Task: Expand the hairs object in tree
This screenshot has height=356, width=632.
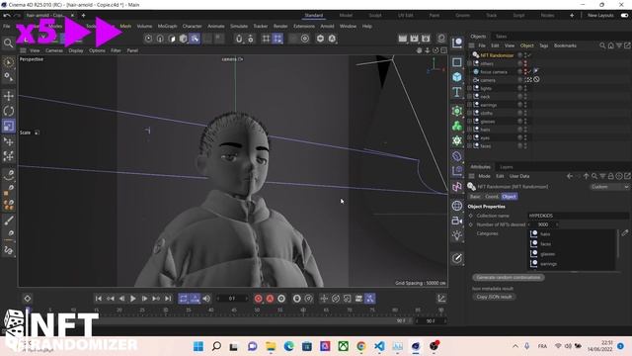Action: 470,130
